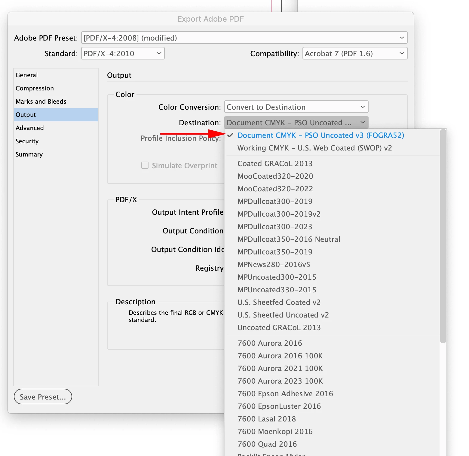
Task: Switch to the Compression section
Action: 56,88
